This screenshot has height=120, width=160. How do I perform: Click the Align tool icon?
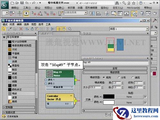click(x=98, y=13)
